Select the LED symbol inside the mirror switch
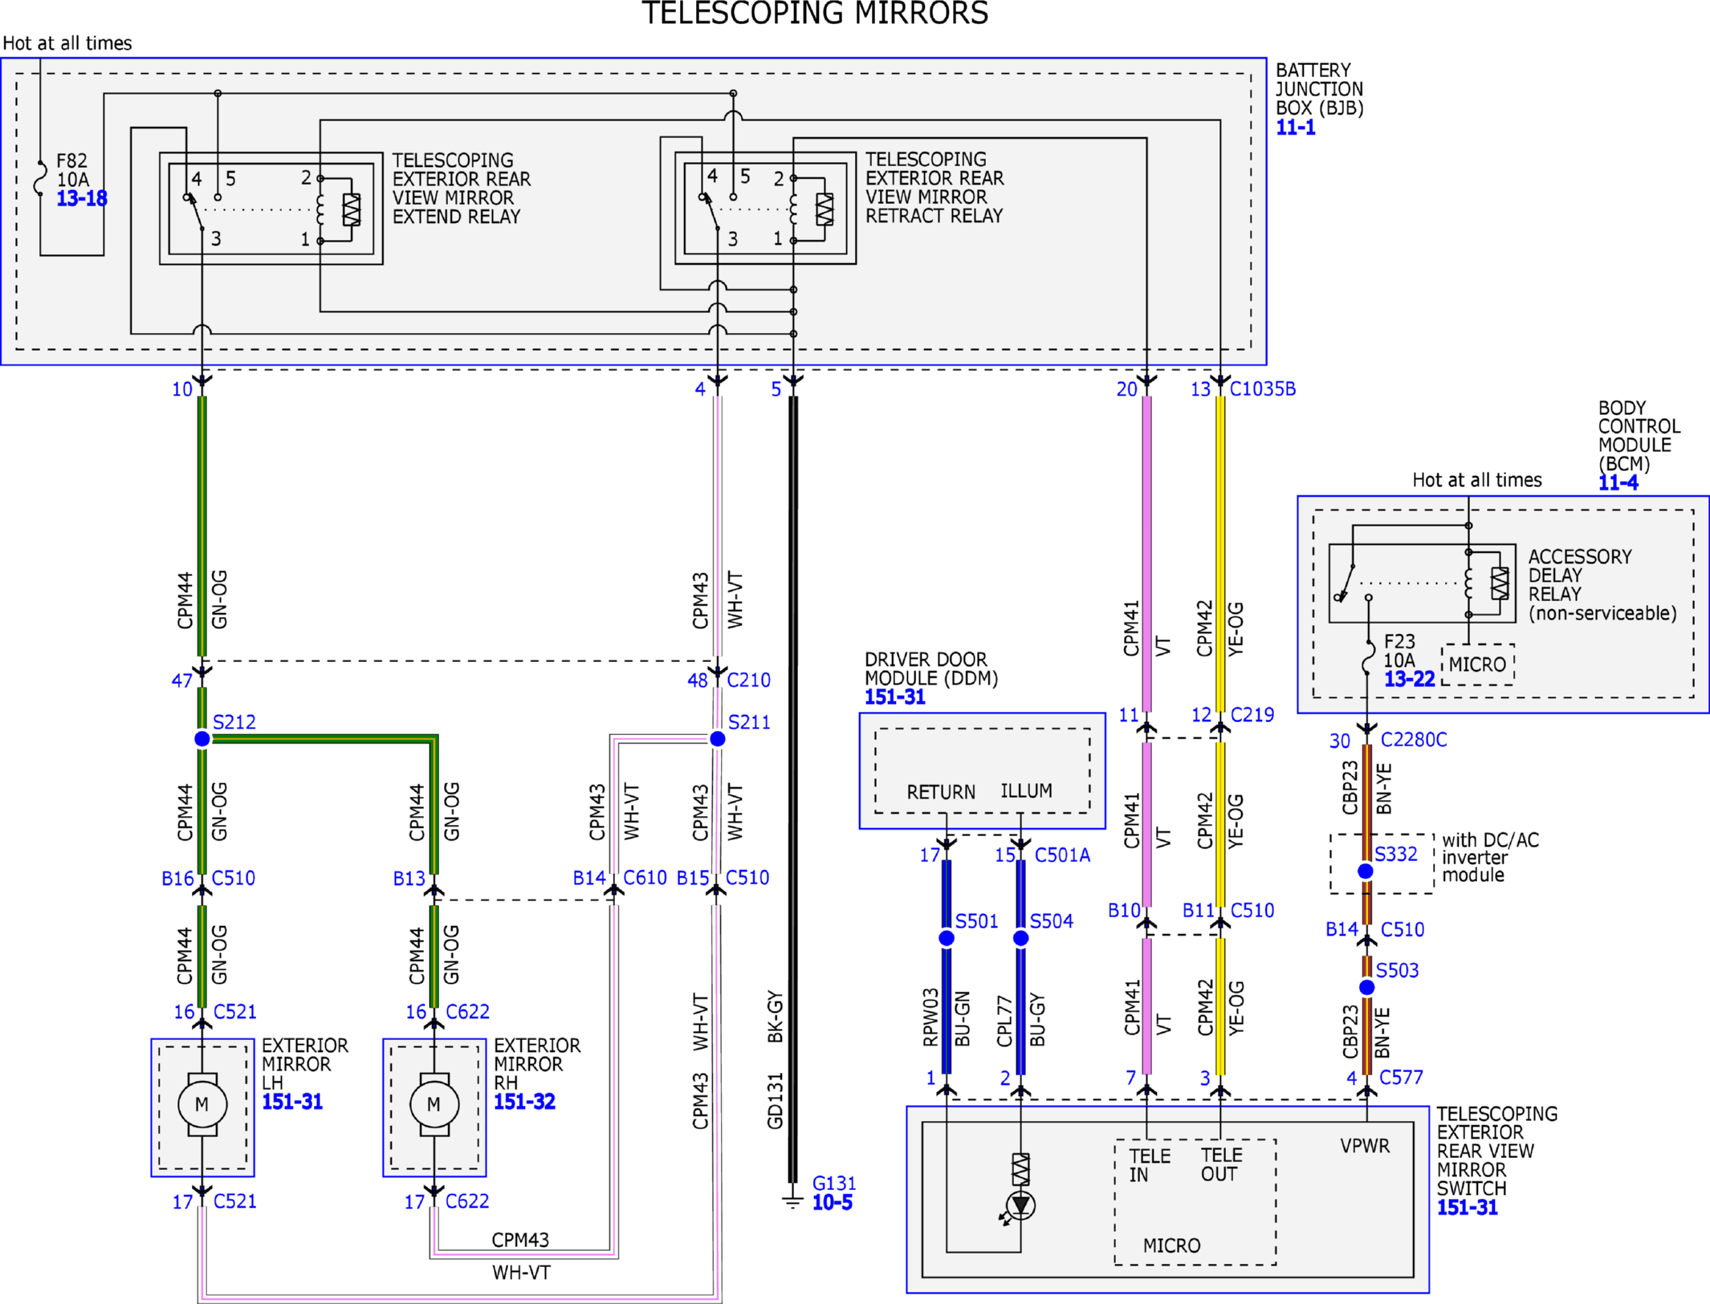This screenshot has width=1710, height=1304. click(1020, 1205)
